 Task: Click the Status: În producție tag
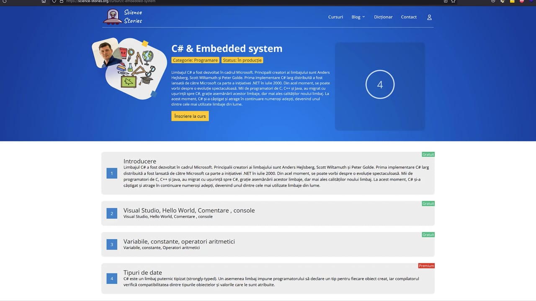pyautogui.click(x=242, y=60)
